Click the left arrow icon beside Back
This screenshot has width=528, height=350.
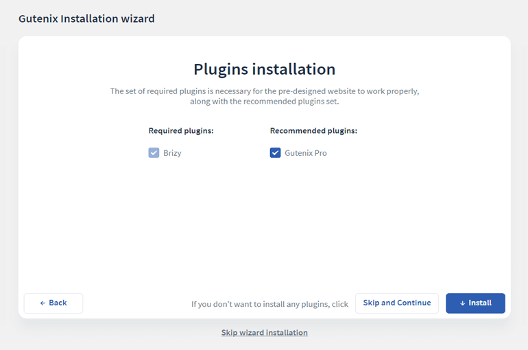43,303
